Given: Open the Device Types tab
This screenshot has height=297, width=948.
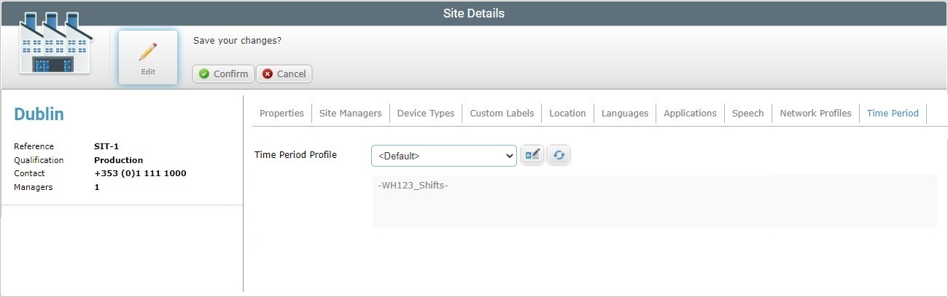Looking at the screenshot, I should coord(426,114).
